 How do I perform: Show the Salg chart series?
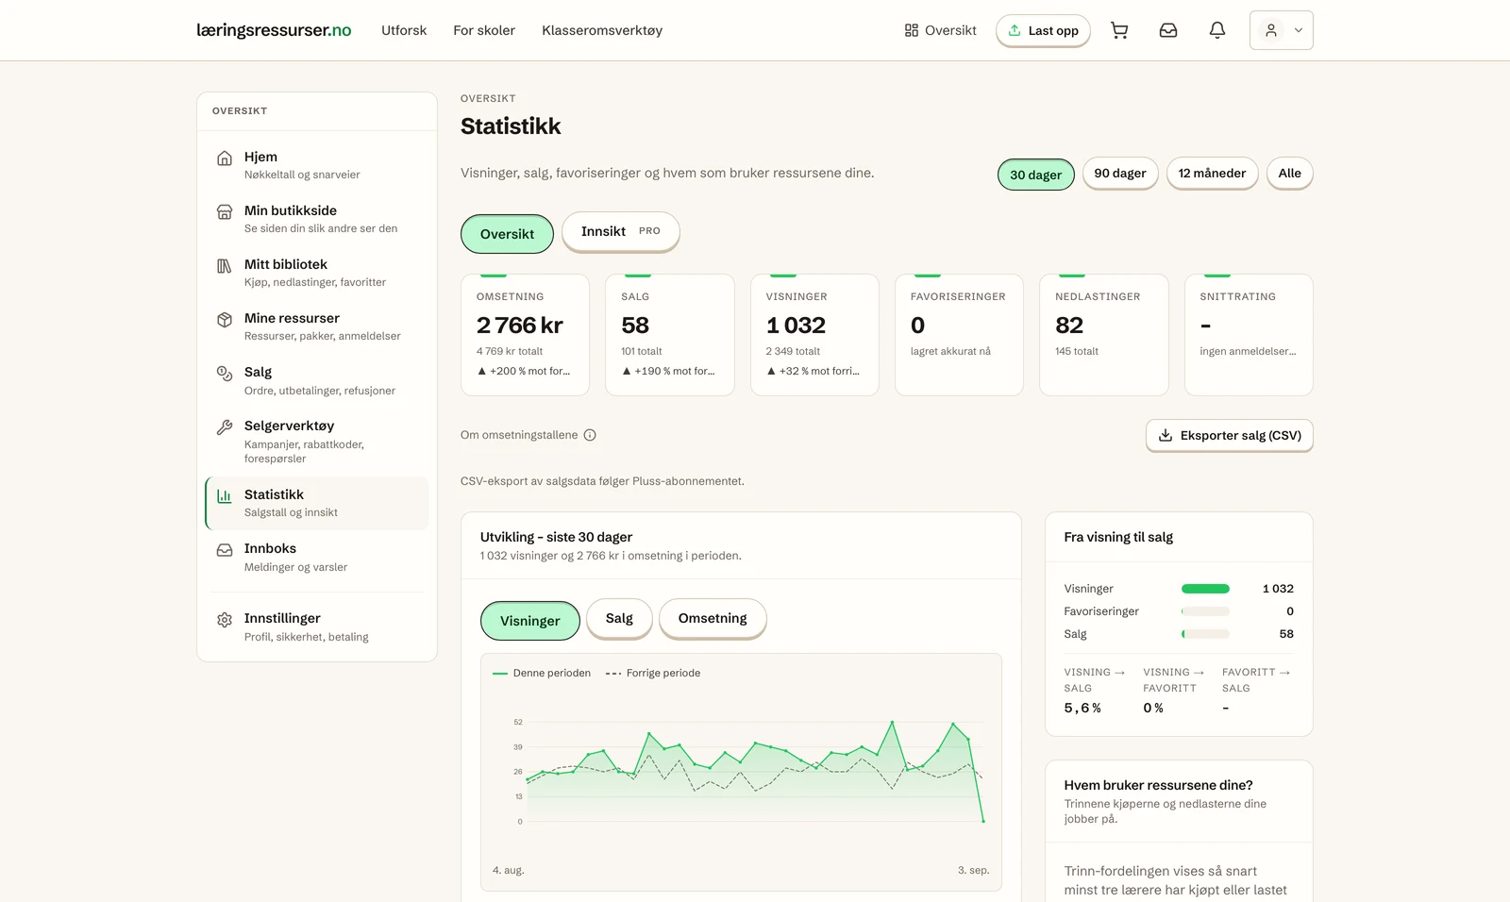[x=619, y=618]
